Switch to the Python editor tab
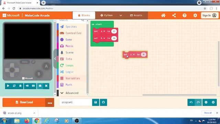 (x=107, y=15)
